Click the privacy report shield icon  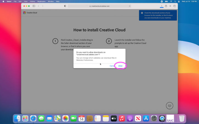pyautogui.click(x=65, y=6)
